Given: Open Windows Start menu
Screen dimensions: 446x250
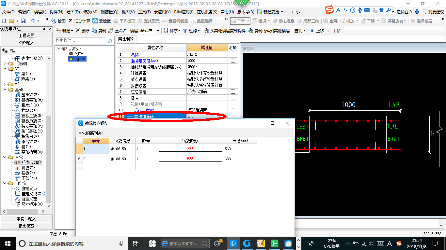Looking at the screenshot, I should pos(8,243).
